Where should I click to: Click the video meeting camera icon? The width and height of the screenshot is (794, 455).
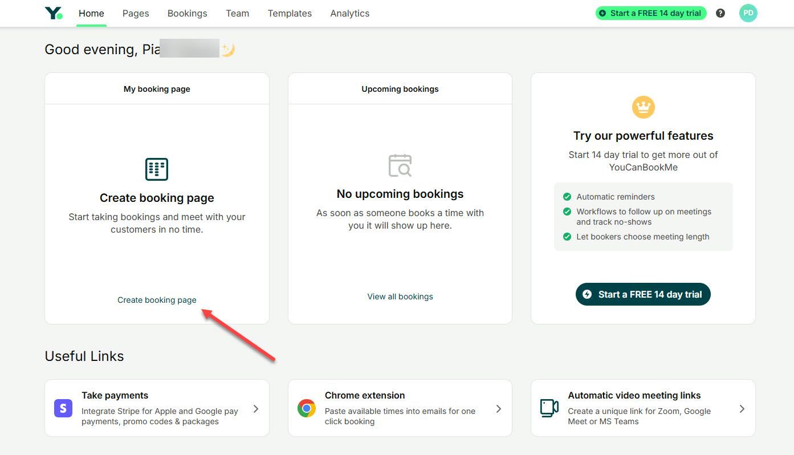tap(549, 408)
